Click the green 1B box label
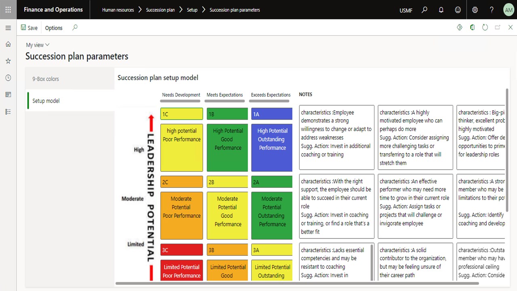This screenshot has width=517, height=291. tap(227, 114)
